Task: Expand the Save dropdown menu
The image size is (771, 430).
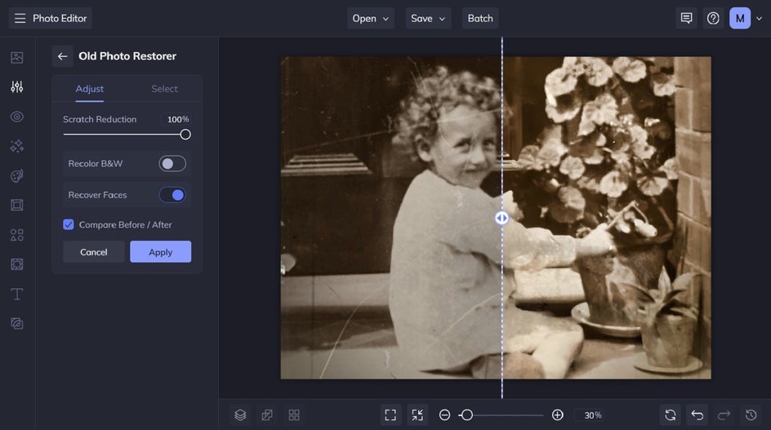Action: pos(428,18)
